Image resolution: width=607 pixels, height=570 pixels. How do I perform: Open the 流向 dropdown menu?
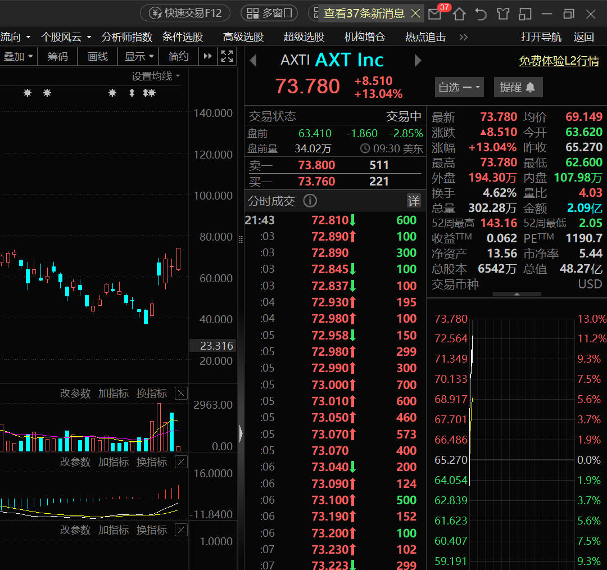[16, 37]
